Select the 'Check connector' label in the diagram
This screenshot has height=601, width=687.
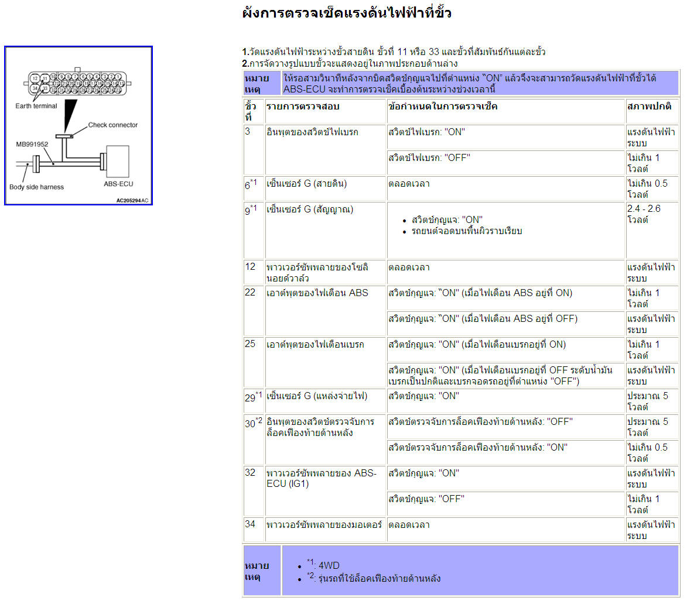112,125
